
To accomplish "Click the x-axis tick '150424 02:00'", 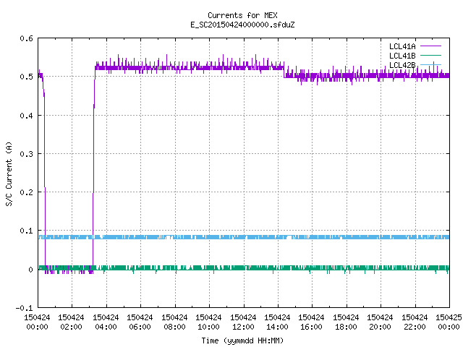I will [x=71, y=322].
